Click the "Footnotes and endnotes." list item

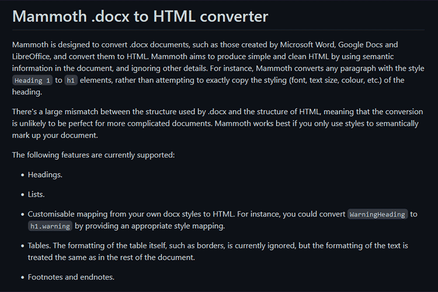click(71, 277)
